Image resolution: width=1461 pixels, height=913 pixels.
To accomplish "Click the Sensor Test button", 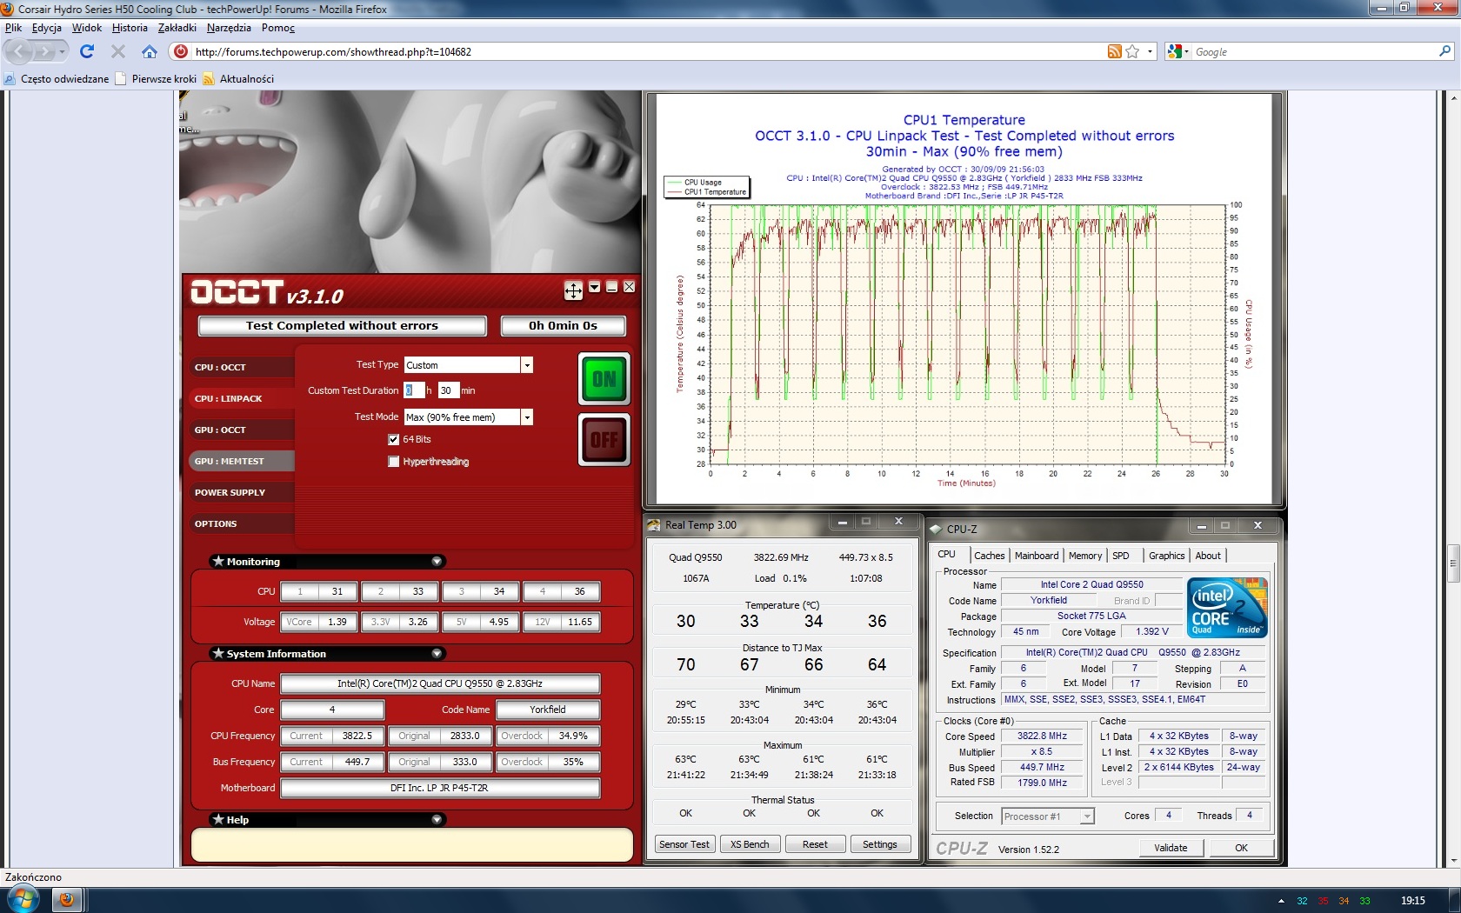I will point(684,844).
